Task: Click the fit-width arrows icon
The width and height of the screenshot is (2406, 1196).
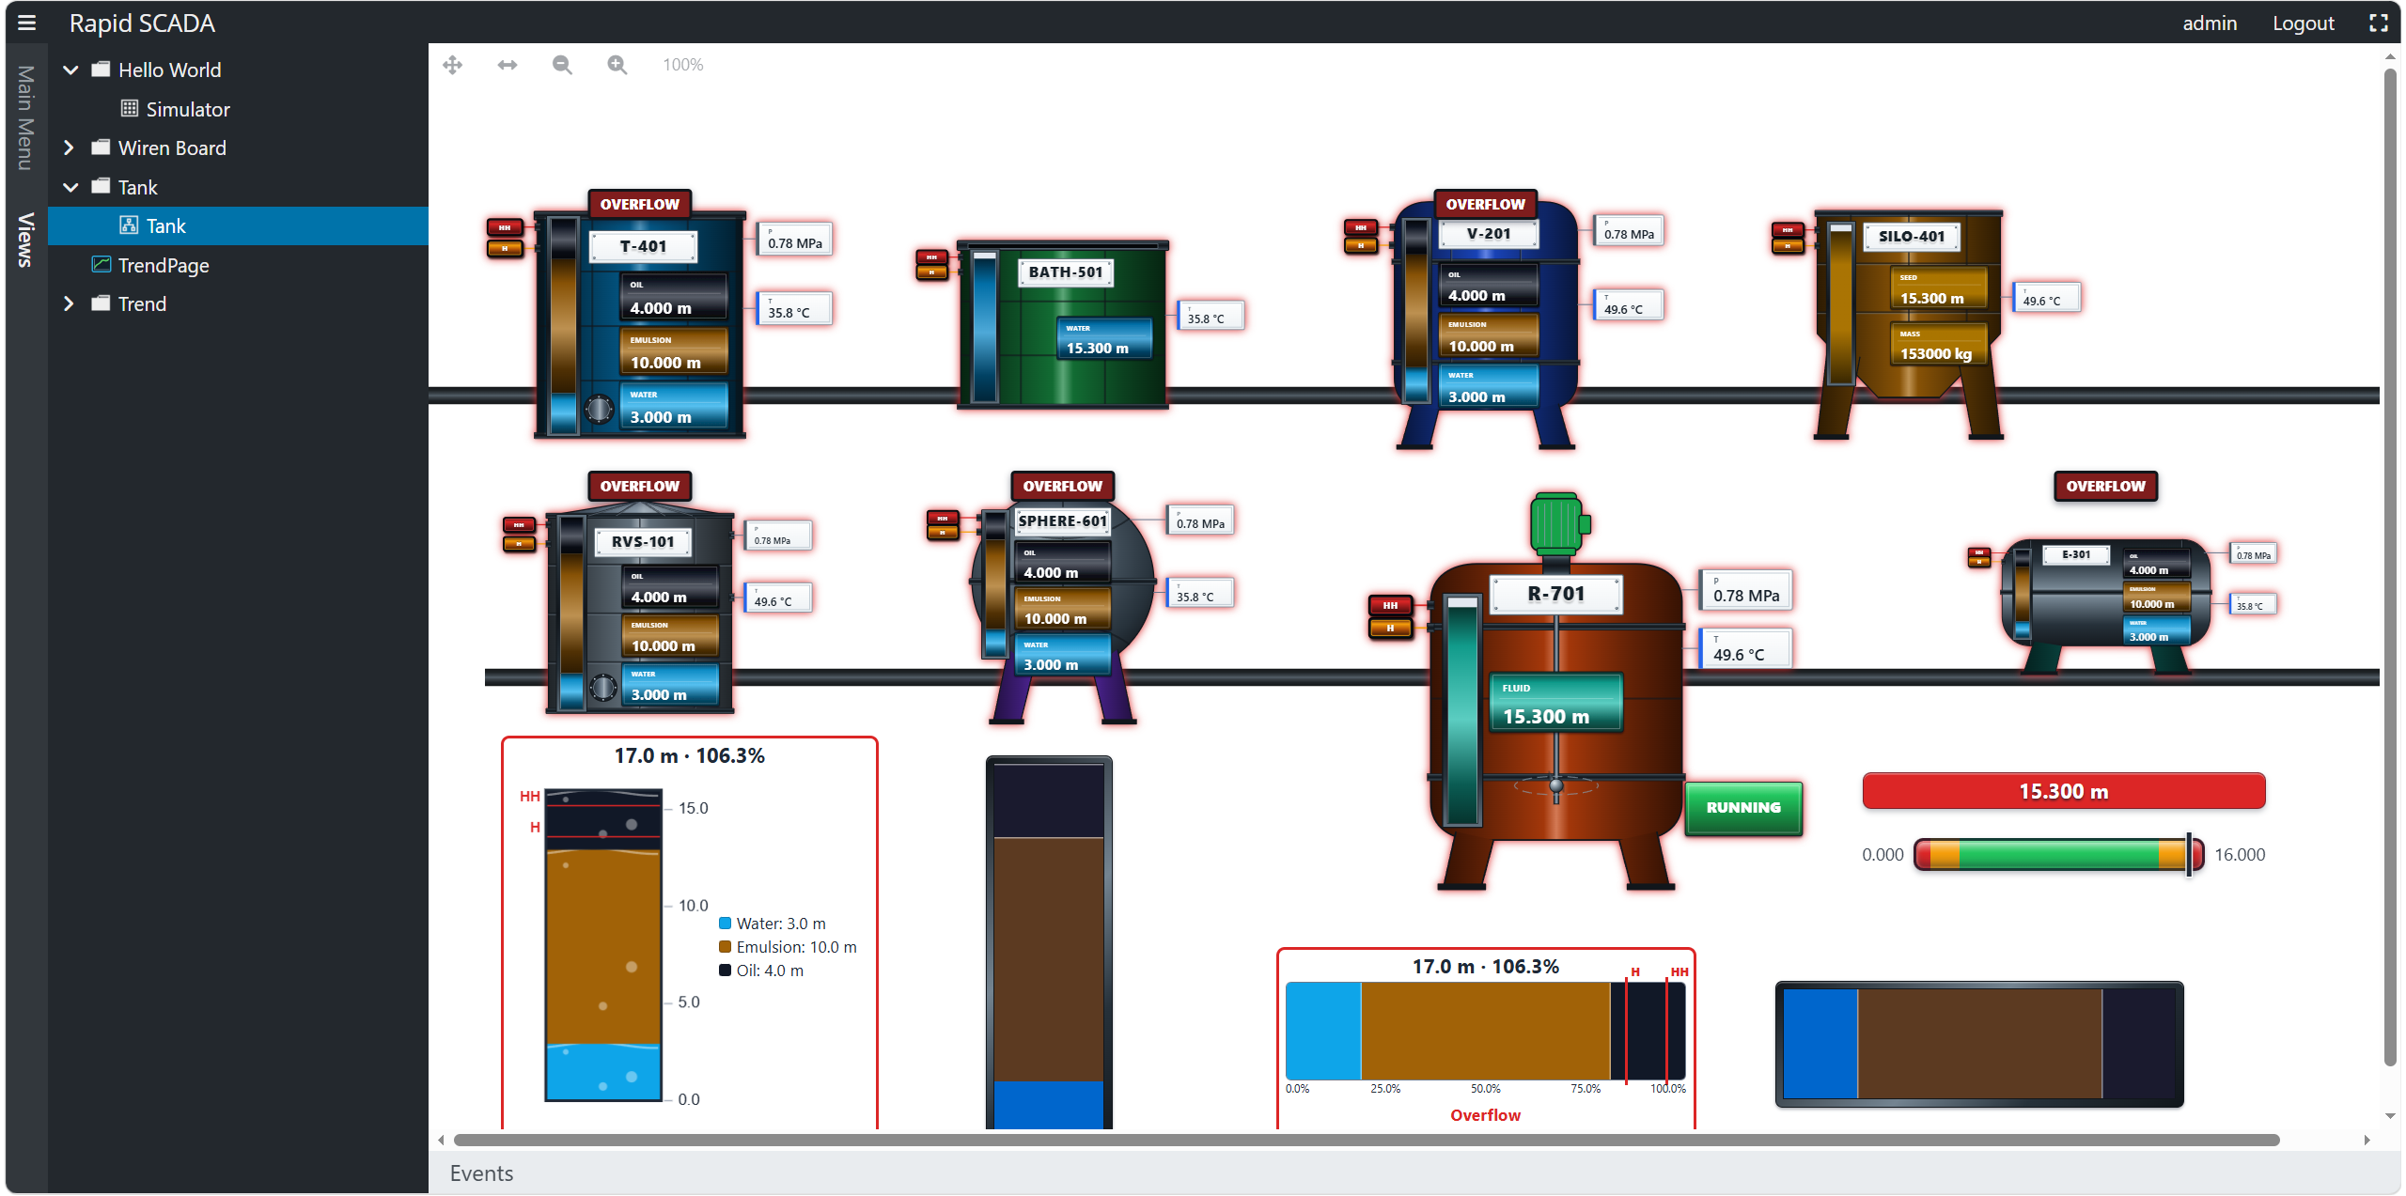Action: pos(508,65)
